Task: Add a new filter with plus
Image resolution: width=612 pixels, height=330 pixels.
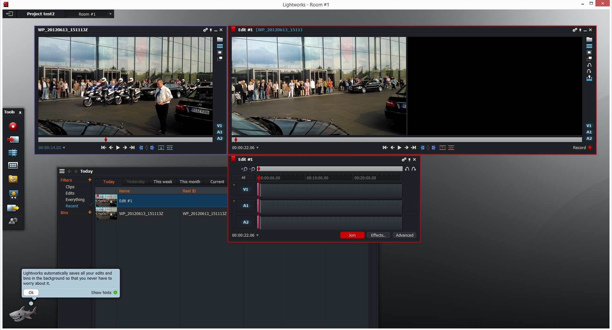Action: [90, 180]
